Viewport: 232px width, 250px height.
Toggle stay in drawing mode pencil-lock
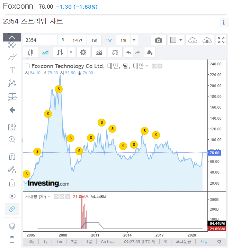tap(12, 169)
